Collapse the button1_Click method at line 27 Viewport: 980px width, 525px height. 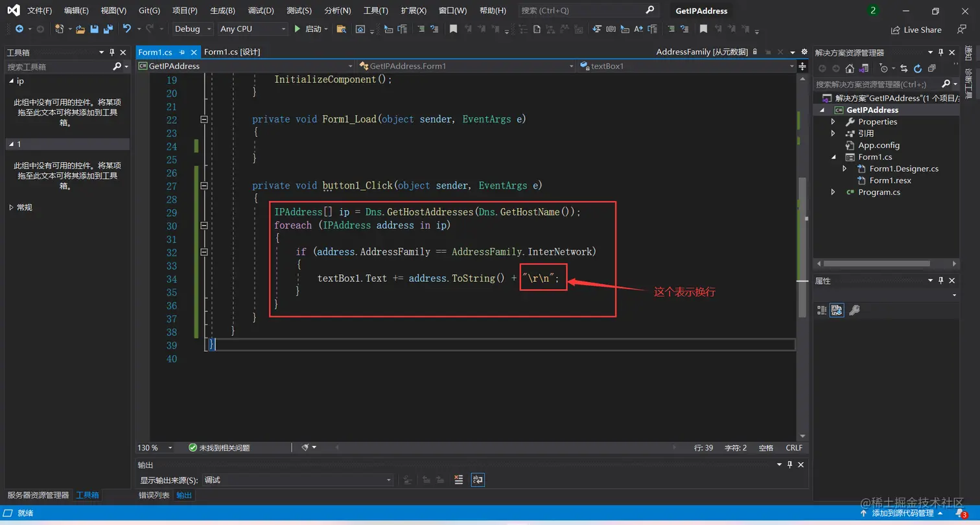coord(204,186)
